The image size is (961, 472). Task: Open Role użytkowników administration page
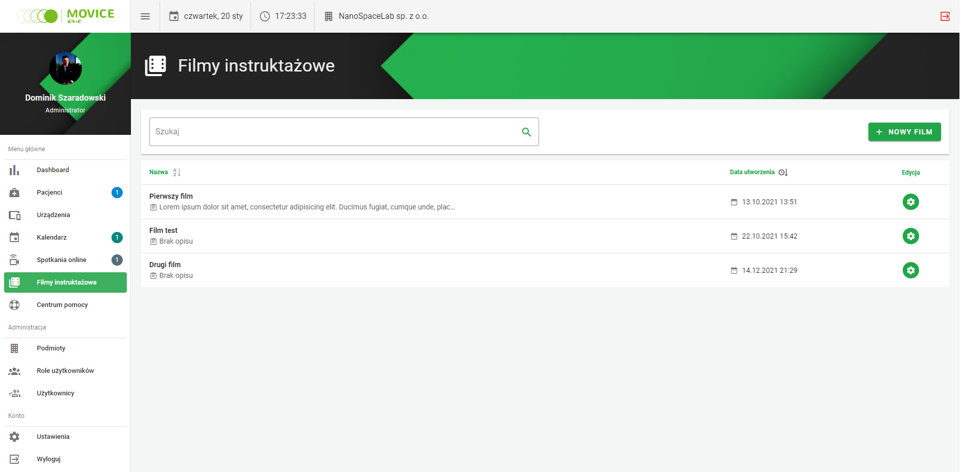pyautogui.click(x=65, y=371)
